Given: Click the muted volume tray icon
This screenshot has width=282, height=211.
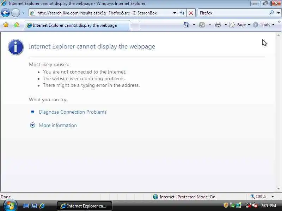Looking at the screenshot, I should (x=255, y=205).
